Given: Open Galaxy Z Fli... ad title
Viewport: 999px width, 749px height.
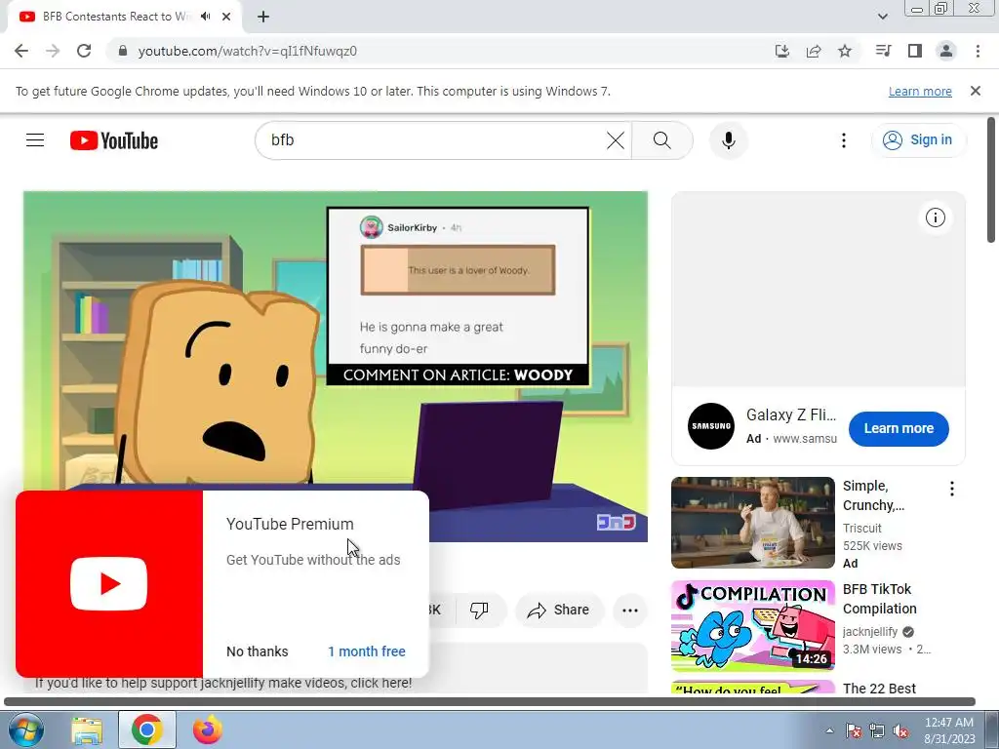Looking at the screenshot, I should pos(790,415).
